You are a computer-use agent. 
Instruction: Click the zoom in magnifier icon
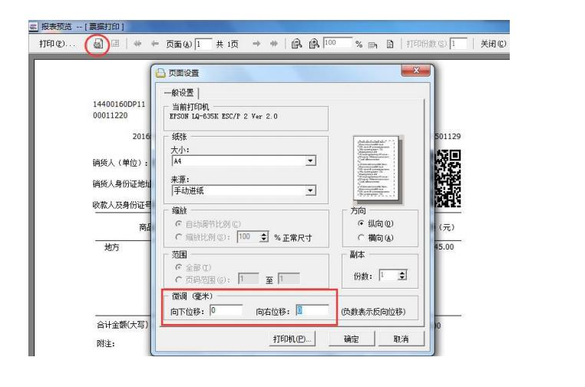(314, 44)
